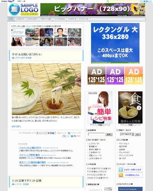153x191 pixels.
Task: Click the 検索 button in article search
Action: pos(109,134)
